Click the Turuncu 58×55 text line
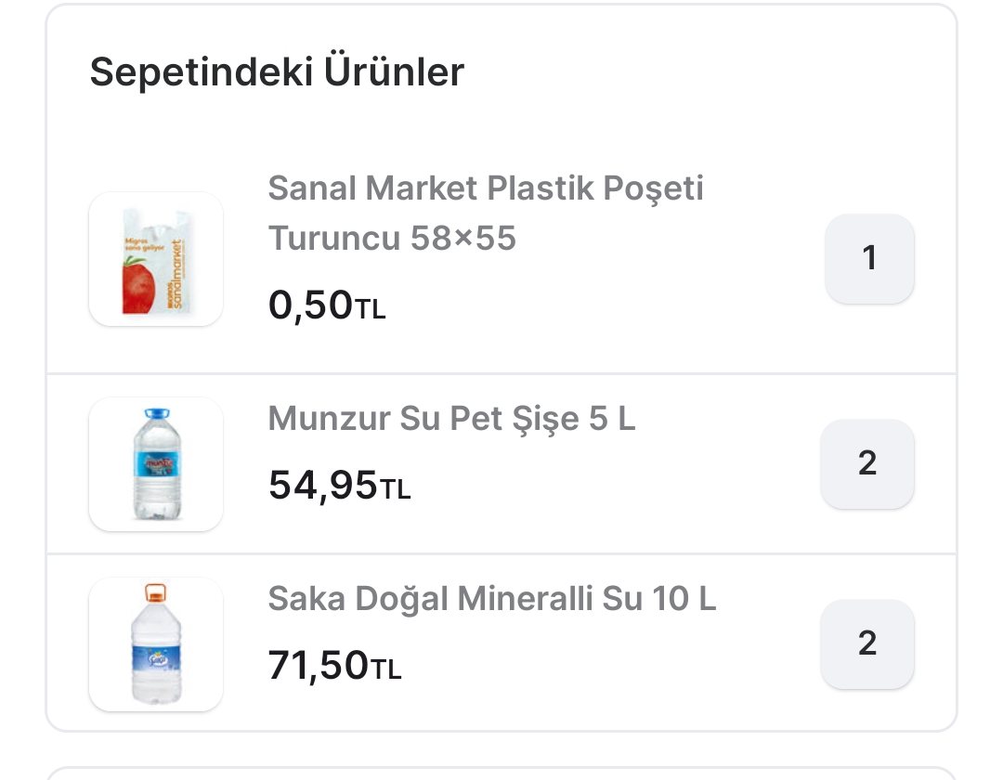The width and height of the screenshot is (1003, 780). point(392,239)
